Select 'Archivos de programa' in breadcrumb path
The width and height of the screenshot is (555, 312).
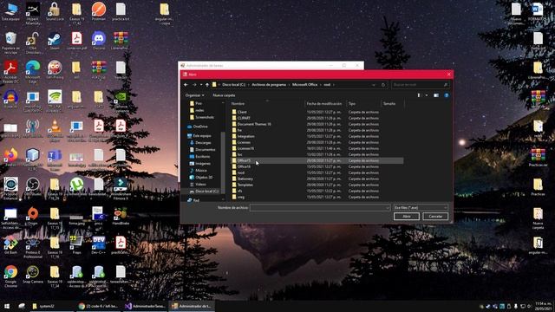[x=269, y=85]
